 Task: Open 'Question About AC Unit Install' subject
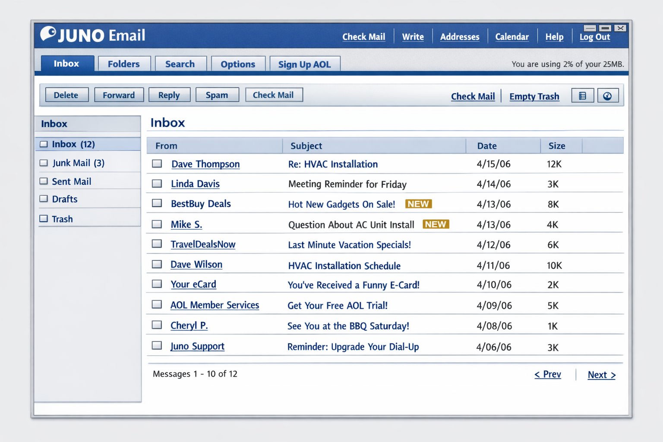coord(351,225)
